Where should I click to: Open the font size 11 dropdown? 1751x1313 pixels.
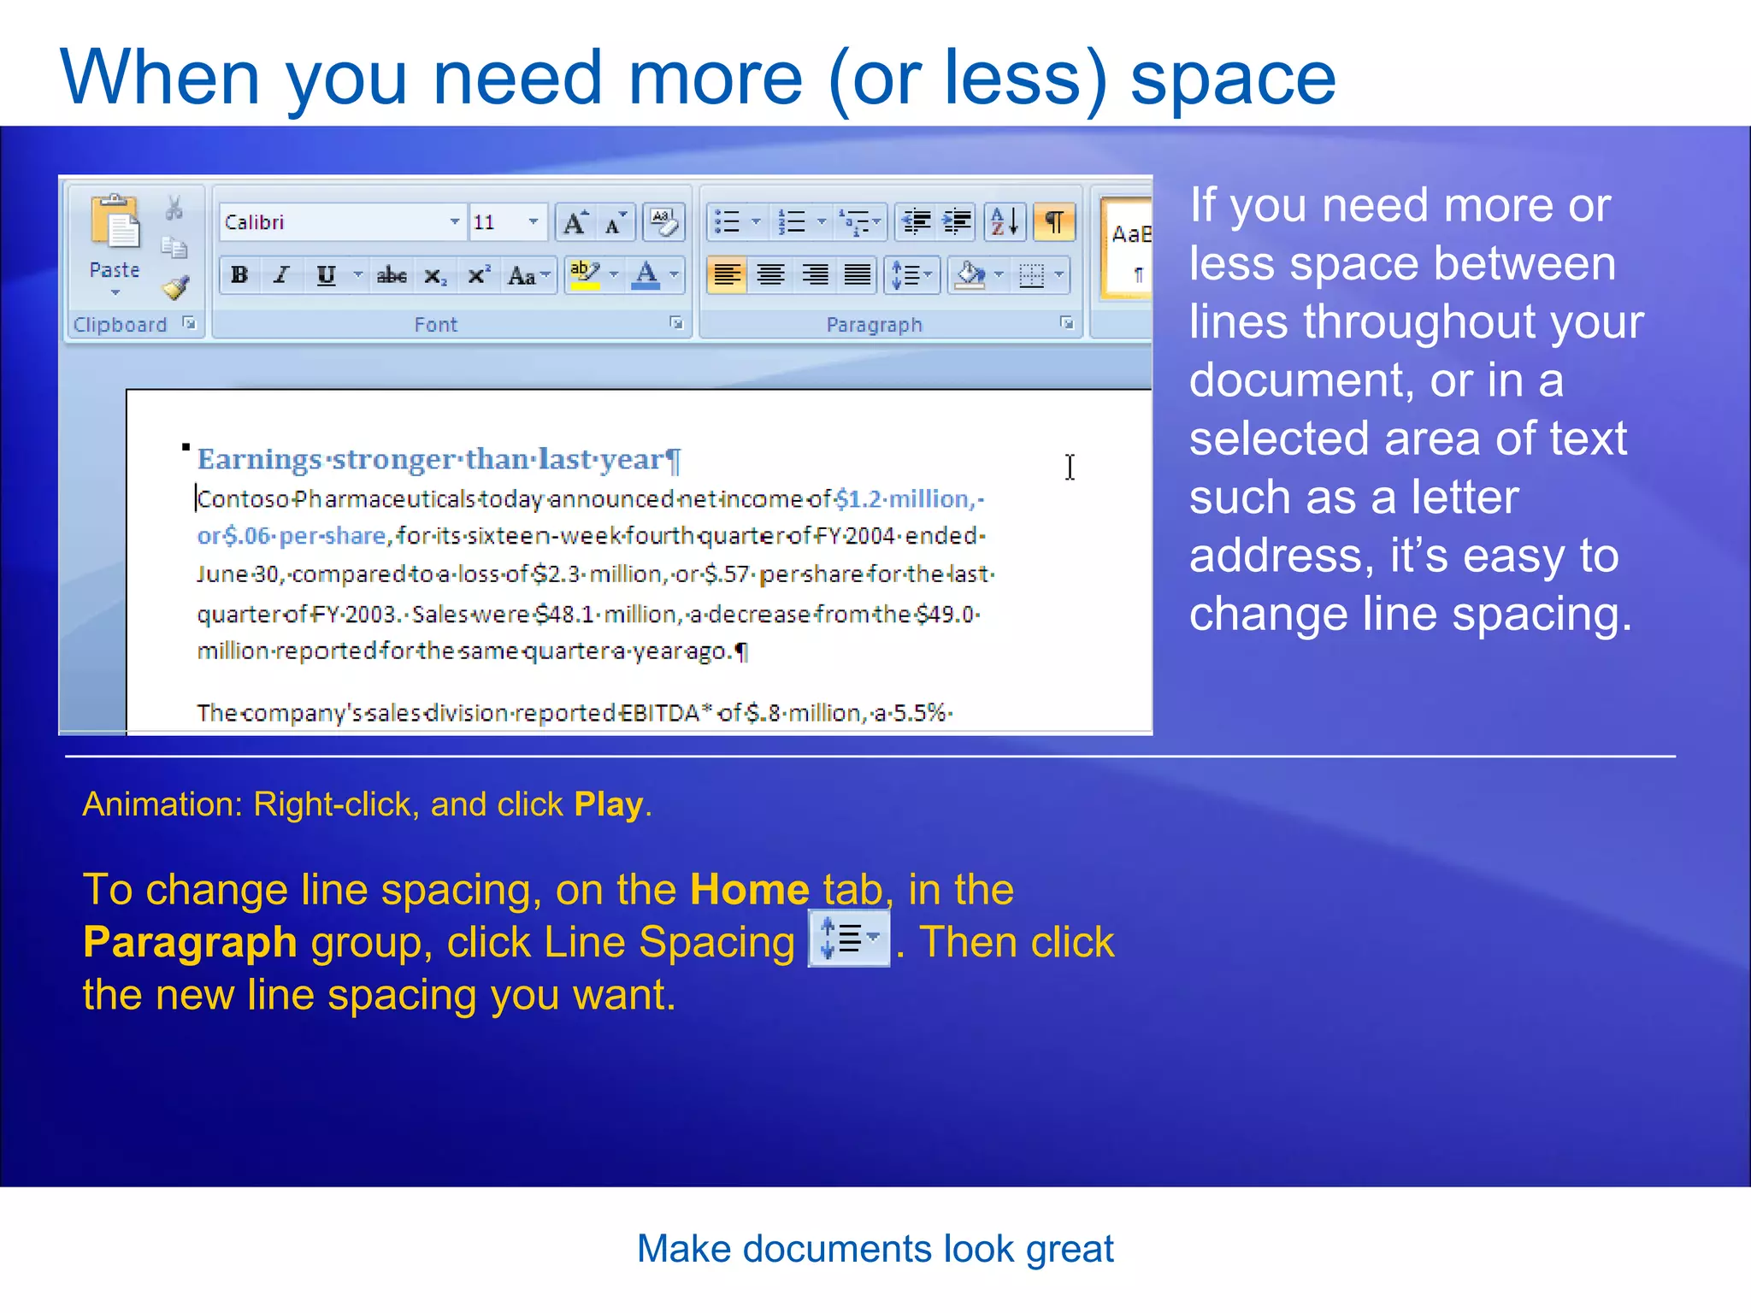point(534,222)
